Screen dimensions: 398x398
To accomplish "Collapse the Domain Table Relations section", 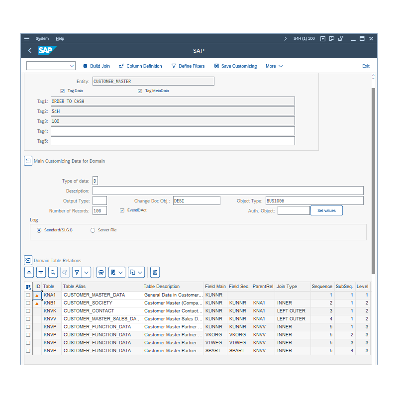I will 28,260.
